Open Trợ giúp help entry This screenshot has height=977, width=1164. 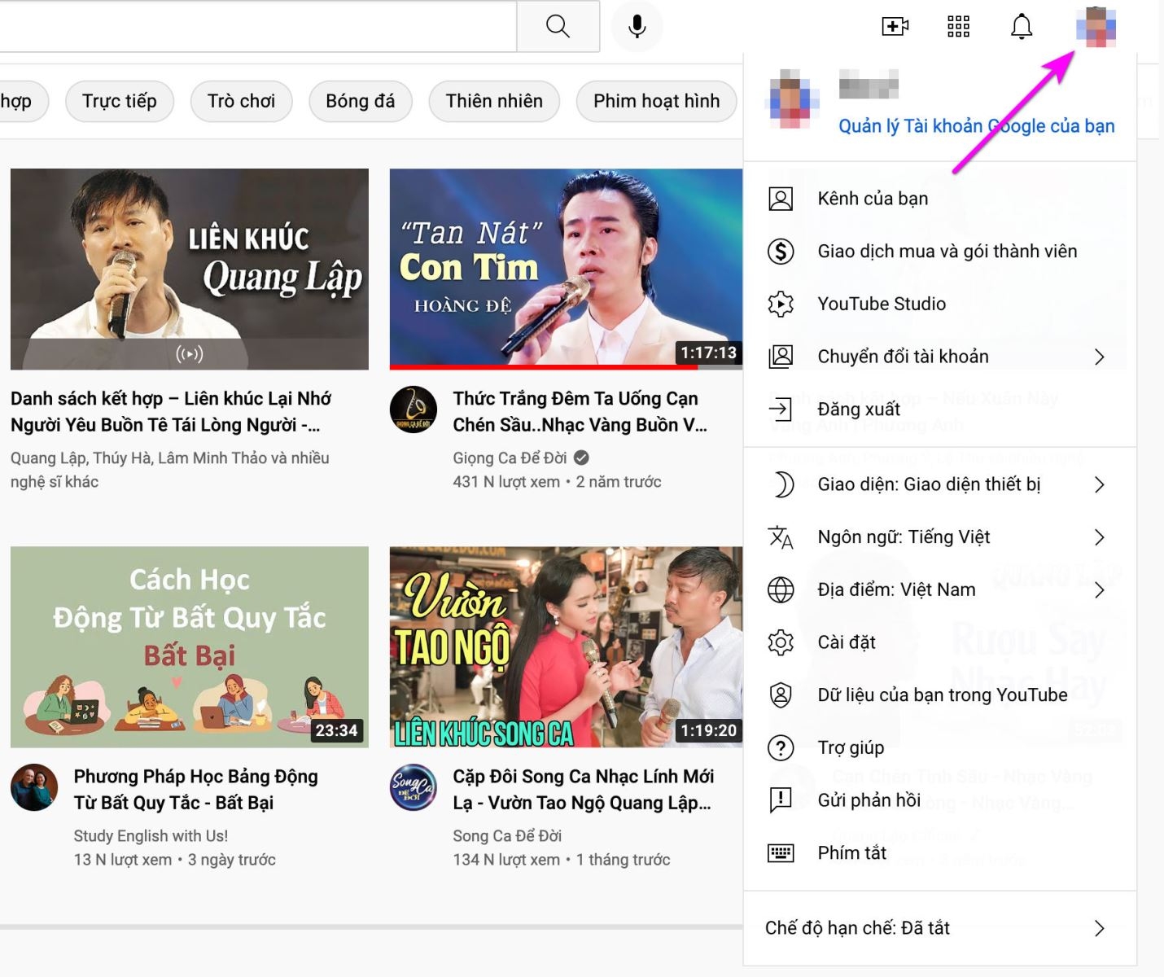click(x=850, y=747)
